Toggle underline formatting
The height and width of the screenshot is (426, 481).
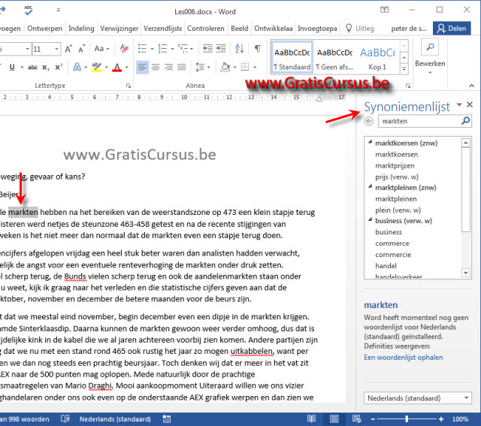(12, 67)
